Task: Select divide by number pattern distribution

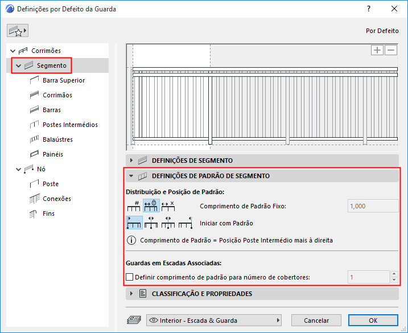Action: coord(134,206)
